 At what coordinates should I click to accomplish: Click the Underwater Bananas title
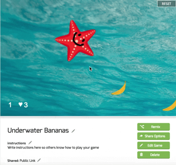(x=38, y=130)
